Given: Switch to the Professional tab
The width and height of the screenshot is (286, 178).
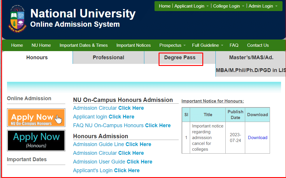Looking at the screenshot, I should point(108,57).
